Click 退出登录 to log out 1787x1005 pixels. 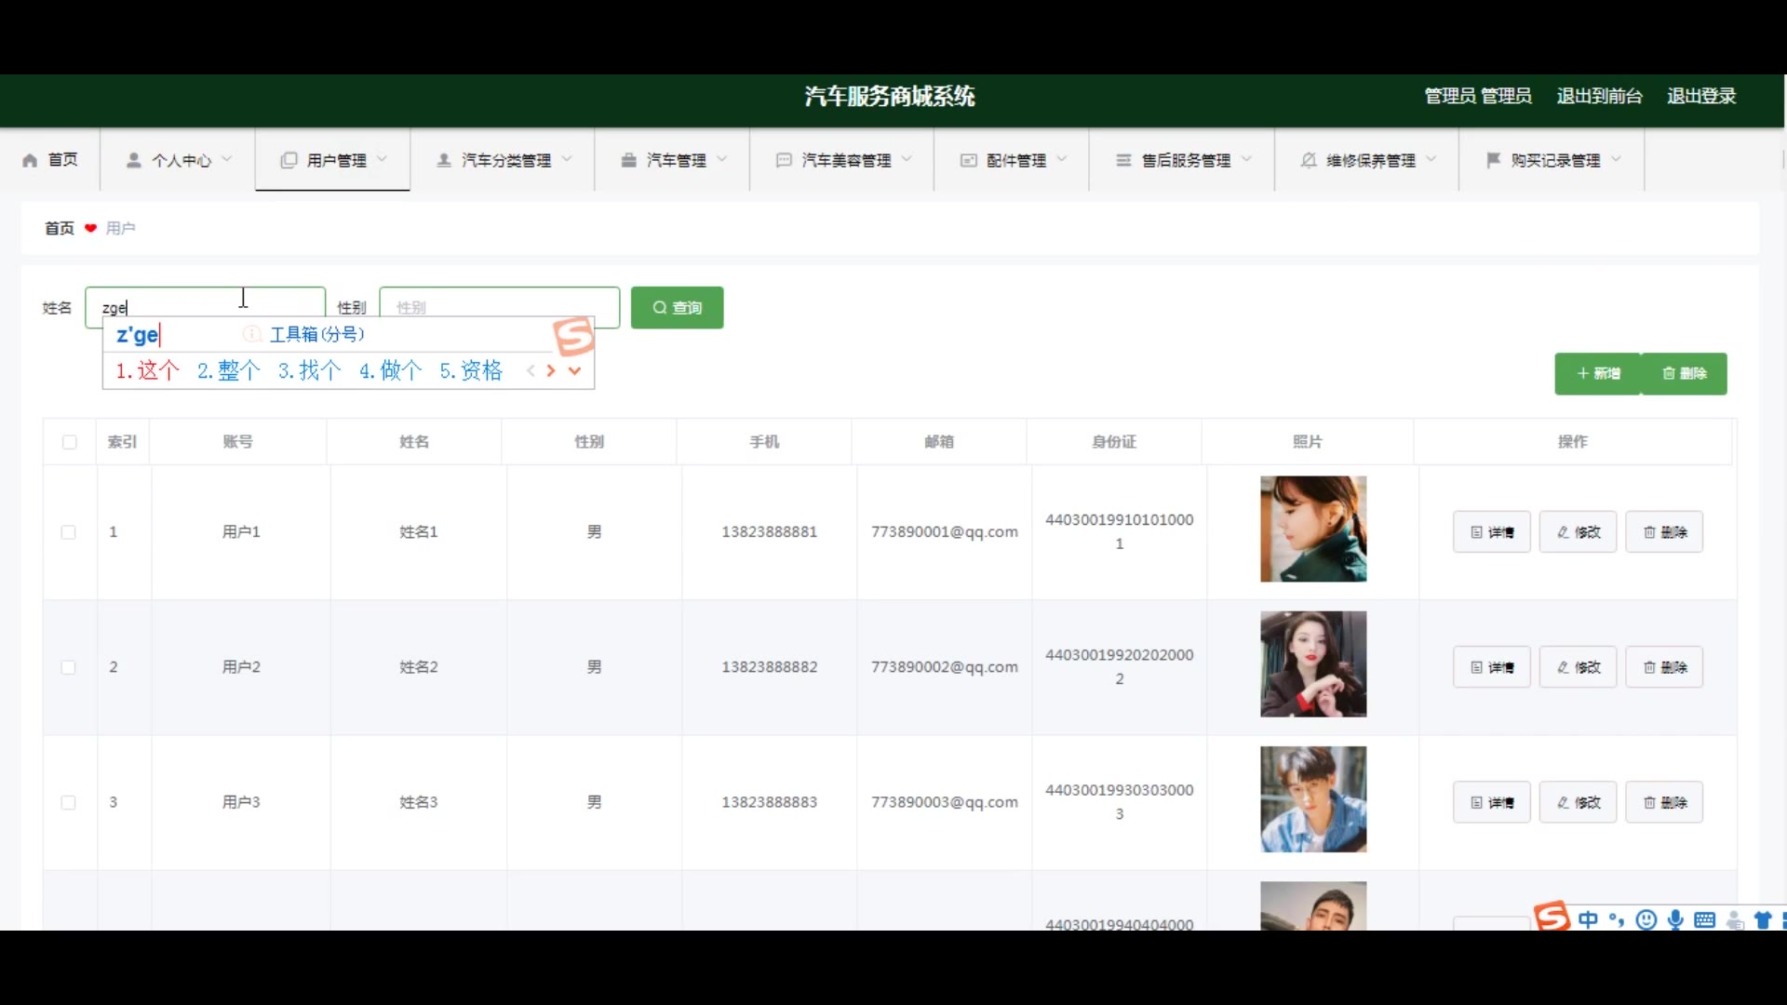coord(1701,96)
